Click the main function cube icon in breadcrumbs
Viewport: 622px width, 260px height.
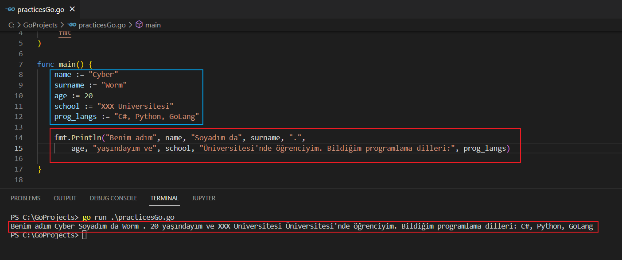139,25
